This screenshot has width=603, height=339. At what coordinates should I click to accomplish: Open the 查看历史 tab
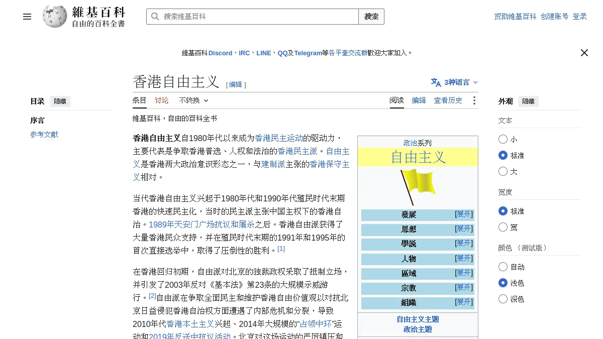(x=448, y=100)
